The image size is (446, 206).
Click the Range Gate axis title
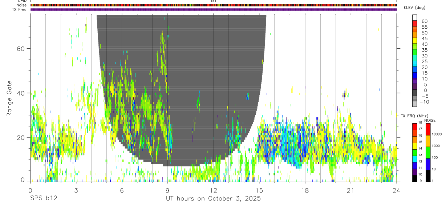pyautogui.click(x=10, y=99)
